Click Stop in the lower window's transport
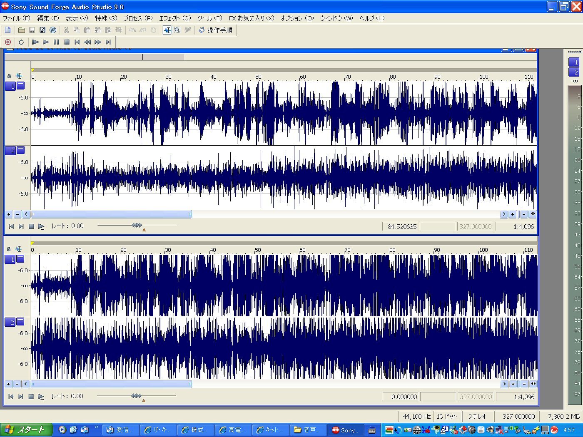 pyautogui.click(x=31, y=397)
